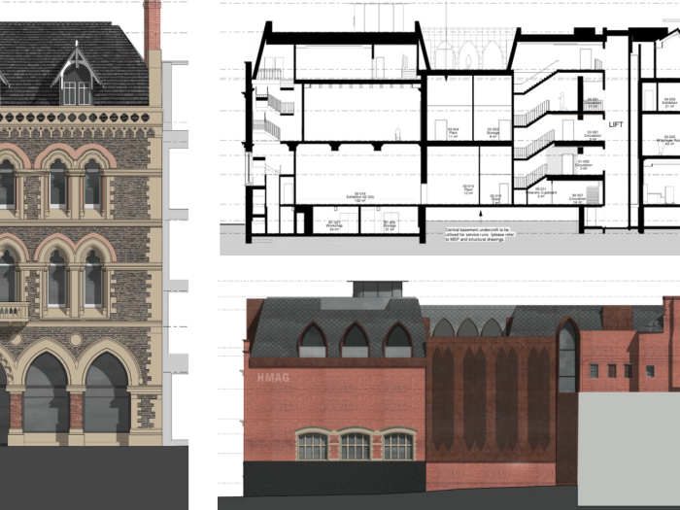Click the basement Storage 31 m² label
The height and width of the screenshot is (510, 680).
pos(390,225)
